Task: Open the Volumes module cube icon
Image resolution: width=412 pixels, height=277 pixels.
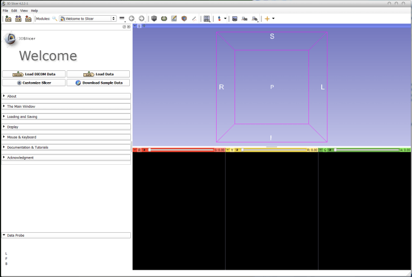Action: [x=154, y=18]
